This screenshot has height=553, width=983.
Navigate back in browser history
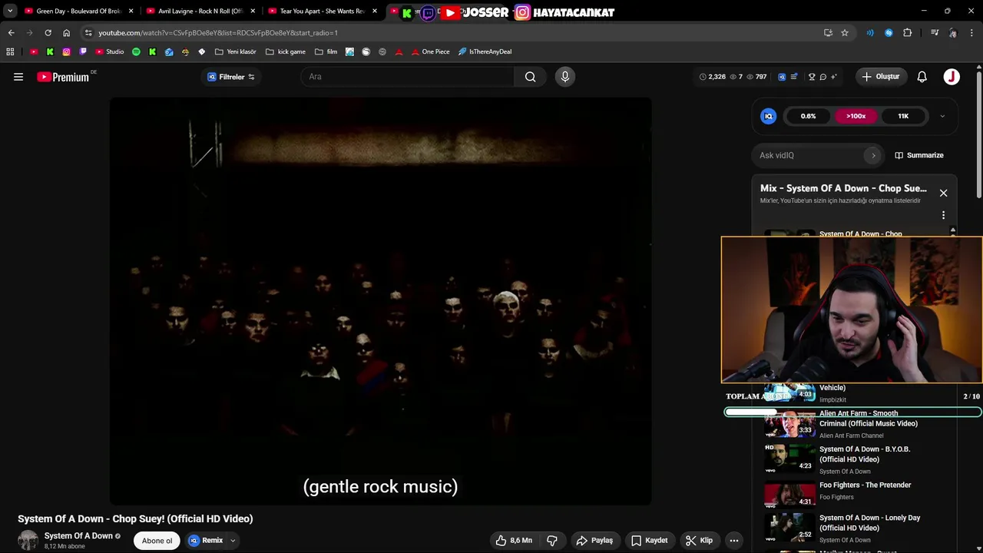(x=11, y=33)
